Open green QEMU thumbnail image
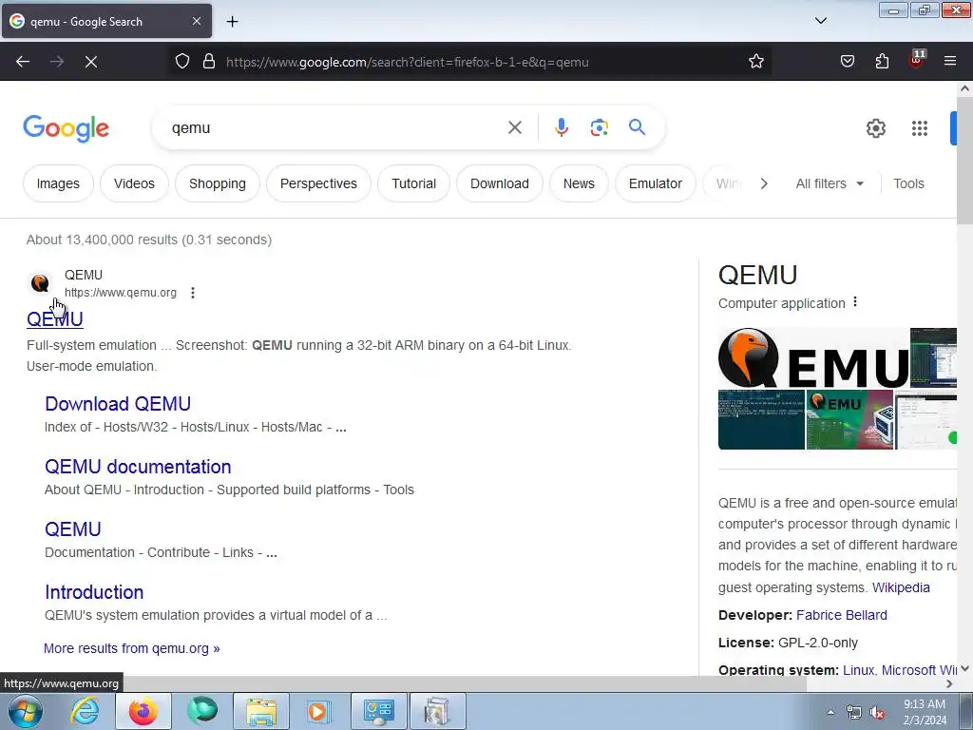 849,419
